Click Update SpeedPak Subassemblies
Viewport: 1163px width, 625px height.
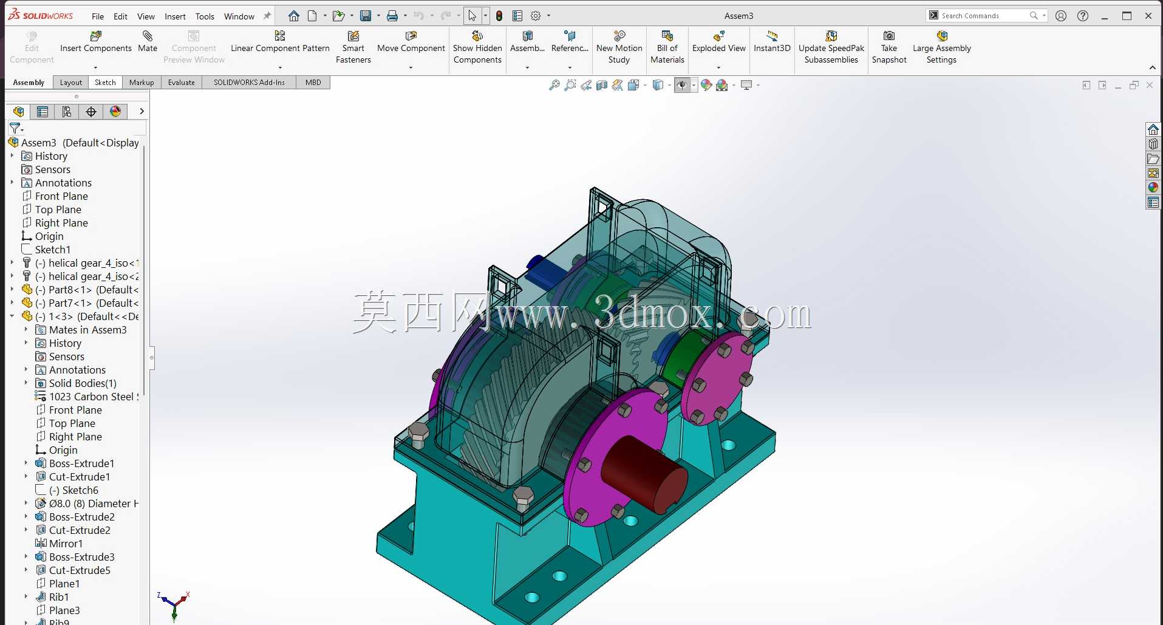pos(831,47)
